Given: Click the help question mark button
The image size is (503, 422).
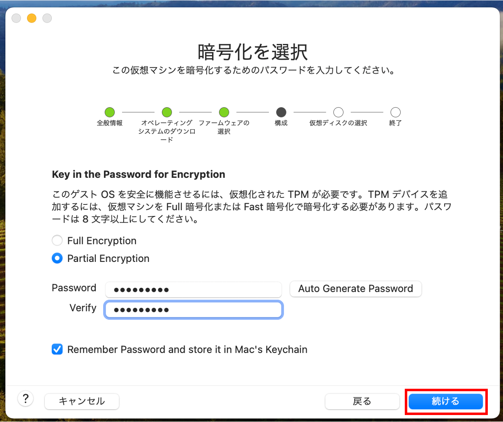Looking at the screenshot, I should [x=25, y=398].
